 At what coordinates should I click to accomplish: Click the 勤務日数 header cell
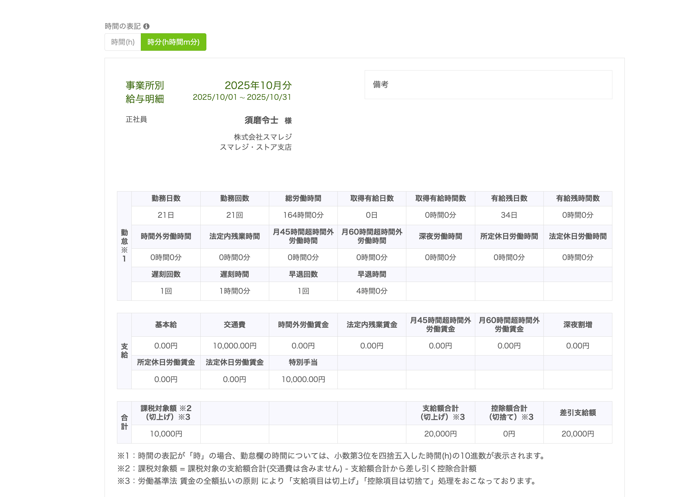coord(166,199)
